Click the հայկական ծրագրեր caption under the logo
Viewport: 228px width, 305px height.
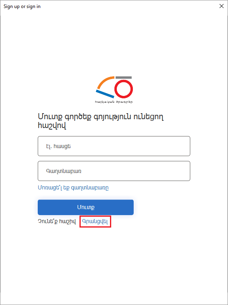coord(114,102)
